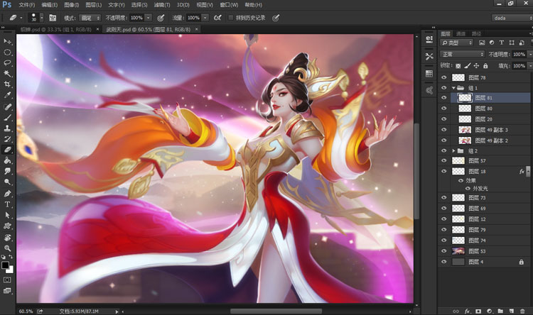Select the Brush tool

tap(7, 118)
